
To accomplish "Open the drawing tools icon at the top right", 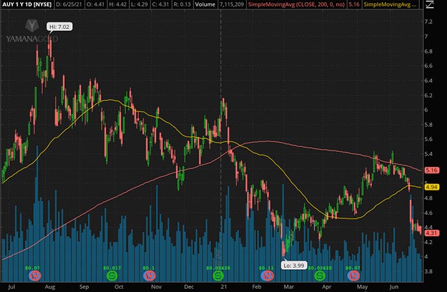I will (429, 5).
